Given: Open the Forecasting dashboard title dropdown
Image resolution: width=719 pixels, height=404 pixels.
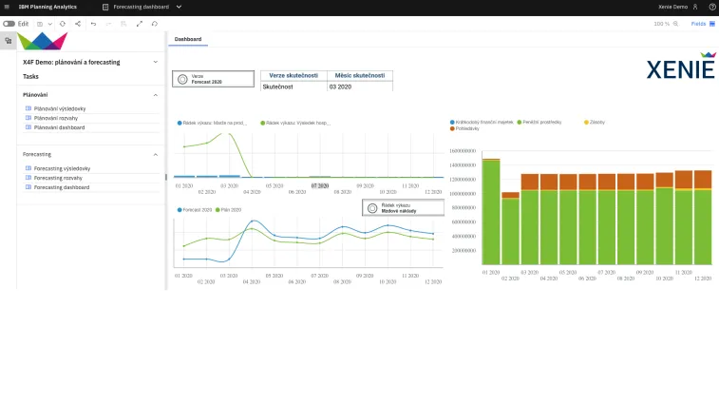Looking at the screenshot, I should (x=179, y=7).
